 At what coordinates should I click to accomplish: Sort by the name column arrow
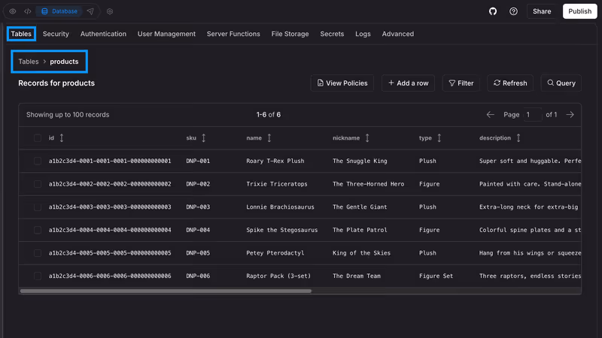pyautogui.click(x=269, y=138)
